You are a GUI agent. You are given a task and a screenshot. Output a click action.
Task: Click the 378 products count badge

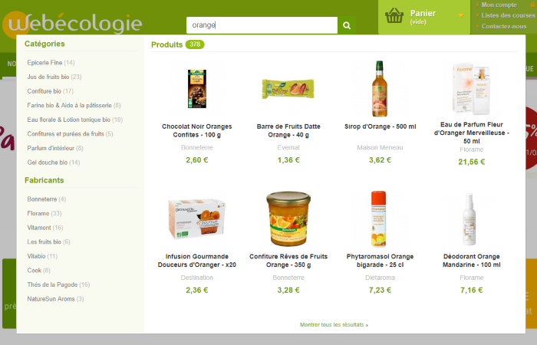pyautogui.click(x=195, y=44)
